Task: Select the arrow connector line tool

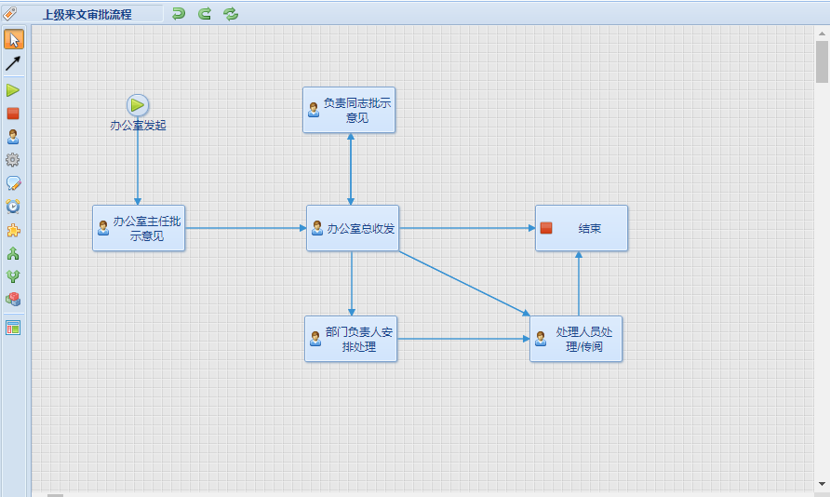Action: (13, 63)
